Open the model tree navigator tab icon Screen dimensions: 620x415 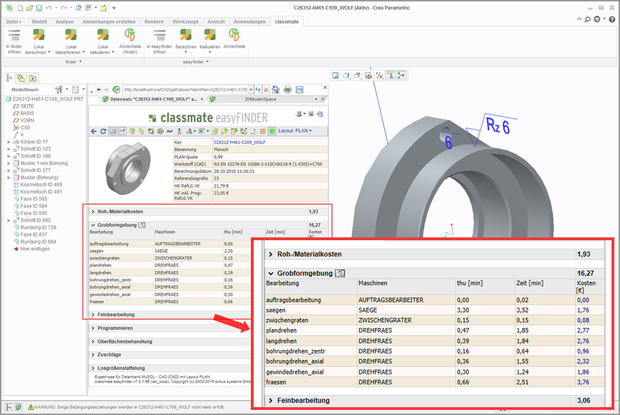point(9,78)
